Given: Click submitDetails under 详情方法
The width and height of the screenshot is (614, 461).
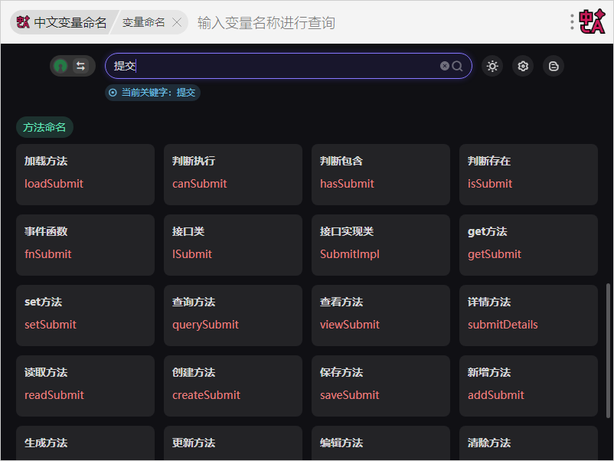Looking at the screenshot, I should 528,316.
